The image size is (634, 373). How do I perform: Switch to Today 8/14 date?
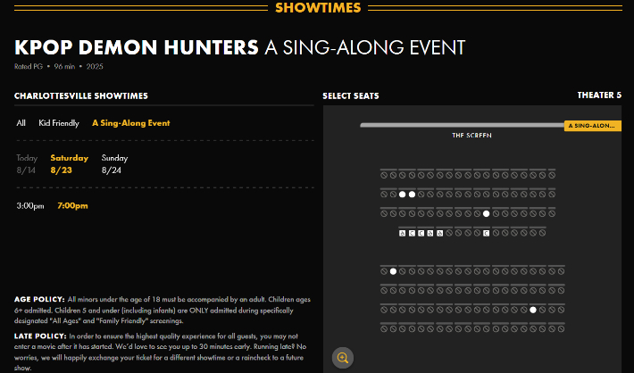pyautogui.click(x=28, y=163)
